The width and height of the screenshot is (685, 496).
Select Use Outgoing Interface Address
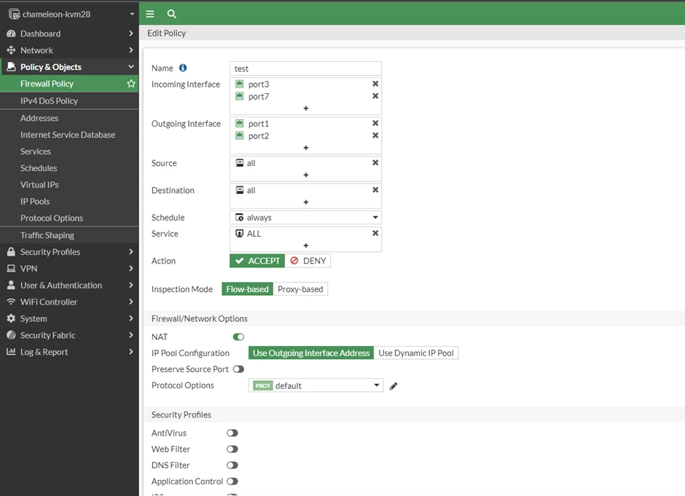(311, 353)
